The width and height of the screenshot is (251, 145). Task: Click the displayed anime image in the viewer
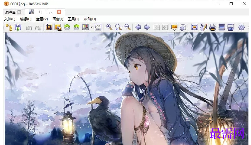point(126,89)
